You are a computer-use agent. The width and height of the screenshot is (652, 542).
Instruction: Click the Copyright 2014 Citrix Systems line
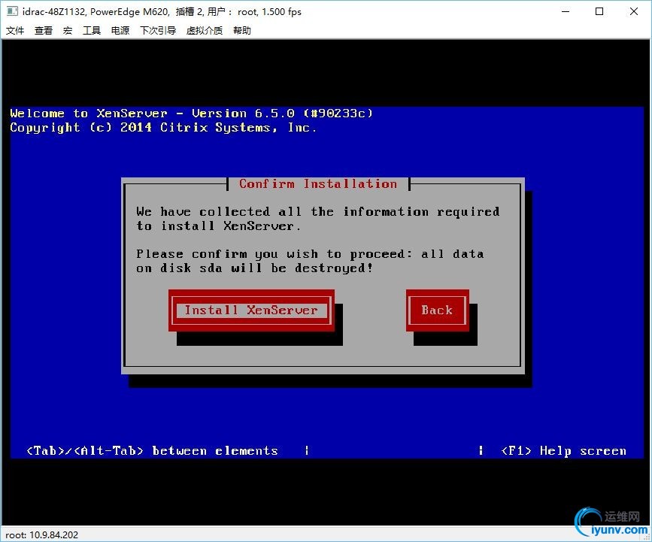tap(163, 128)
